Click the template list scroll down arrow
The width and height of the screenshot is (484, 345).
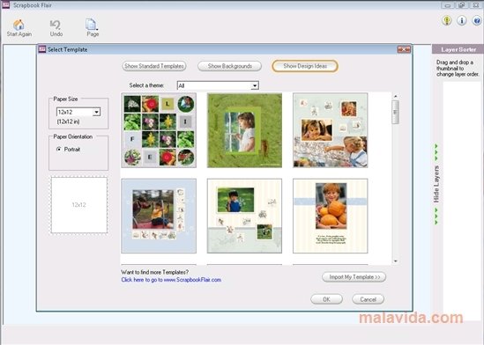tap(396, 261)
